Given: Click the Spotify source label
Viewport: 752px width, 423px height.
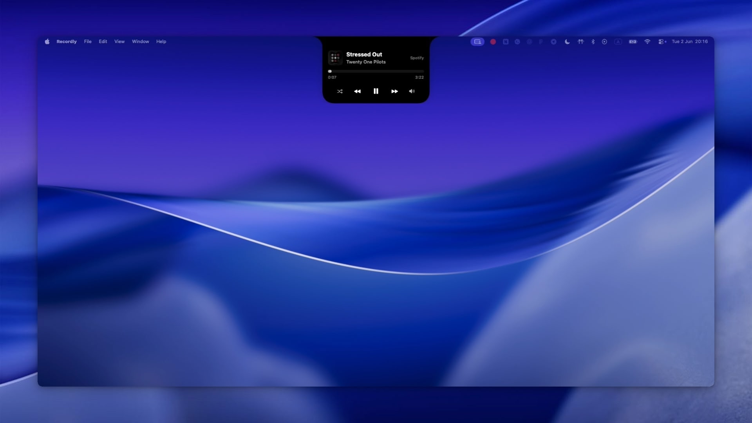Looking at the screenshot, I should [417, 58].
